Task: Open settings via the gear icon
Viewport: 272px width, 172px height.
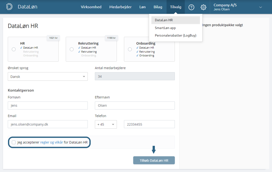Action: click(x=203, y=7)
